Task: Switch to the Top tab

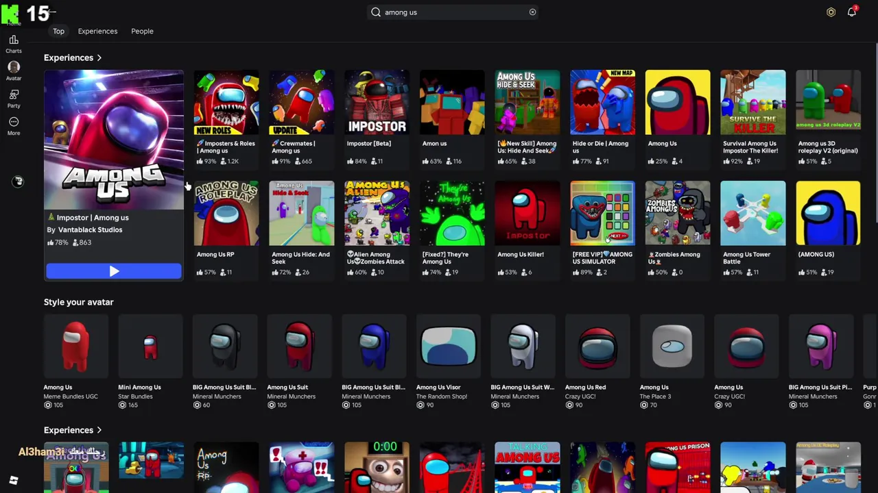Action: (58, 31)
